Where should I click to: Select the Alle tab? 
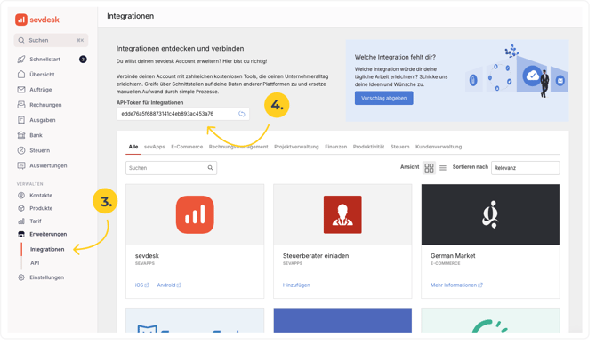click(133, 147)
